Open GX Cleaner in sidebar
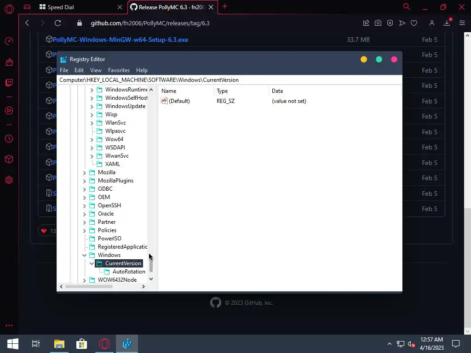 9,62
